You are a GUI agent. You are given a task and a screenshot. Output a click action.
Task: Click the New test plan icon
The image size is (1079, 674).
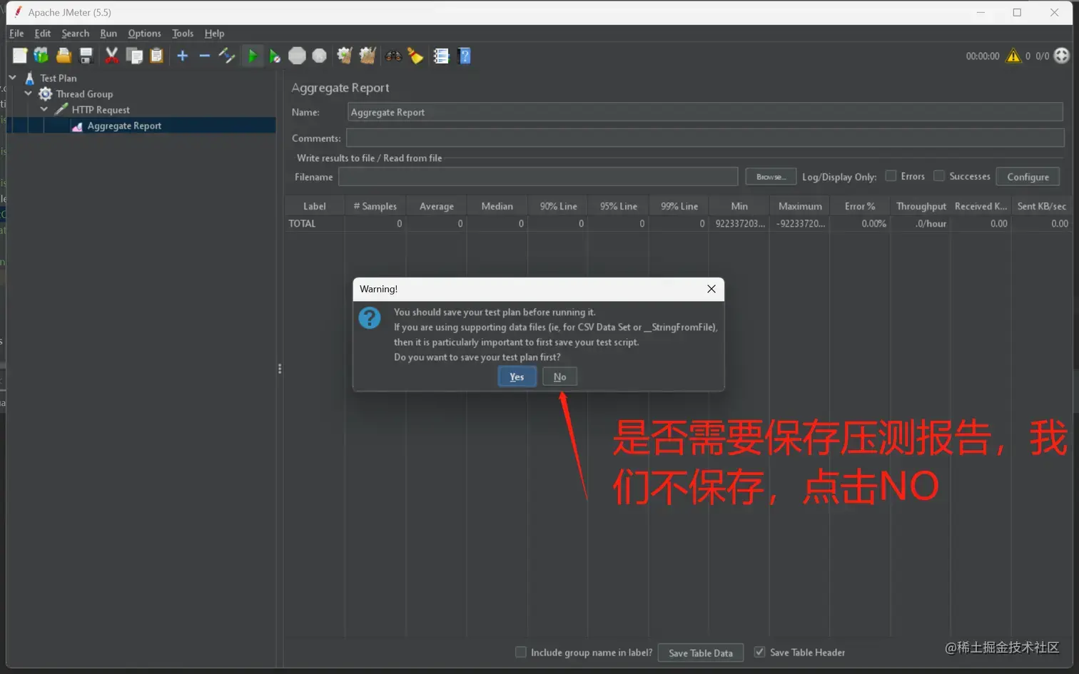tap(20, 56)
